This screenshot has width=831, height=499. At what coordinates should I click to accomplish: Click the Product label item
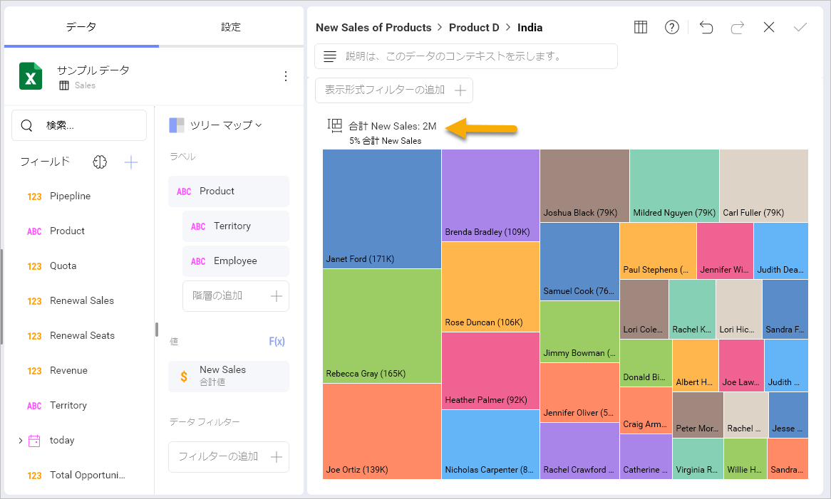click(229, 191)
